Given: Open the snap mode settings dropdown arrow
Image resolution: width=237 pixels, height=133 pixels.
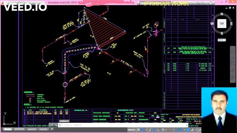Looking at the screenshot, I should coord(146,130).
